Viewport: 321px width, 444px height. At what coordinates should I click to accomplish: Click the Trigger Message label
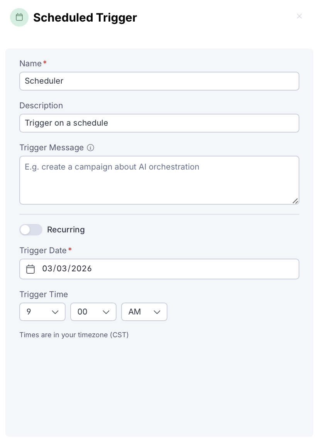tap(51, 148)
